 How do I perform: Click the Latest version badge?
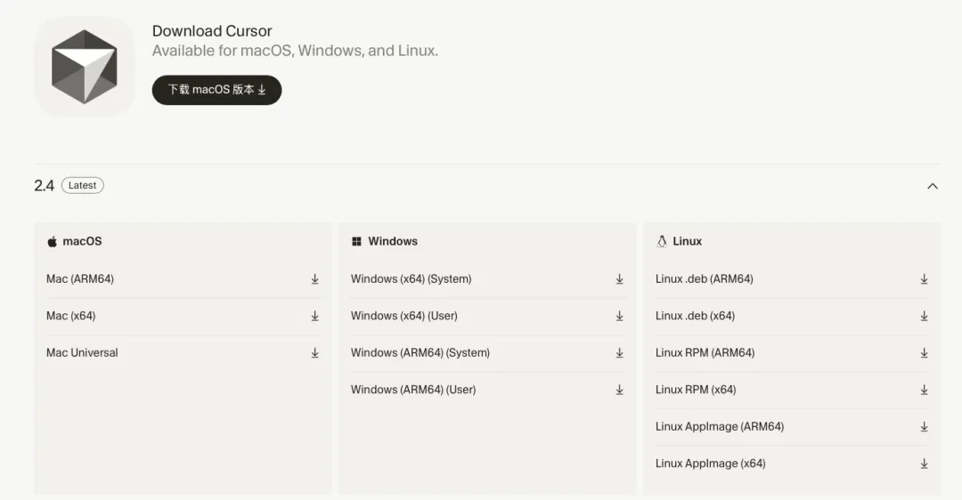click(x=82, y=185)
